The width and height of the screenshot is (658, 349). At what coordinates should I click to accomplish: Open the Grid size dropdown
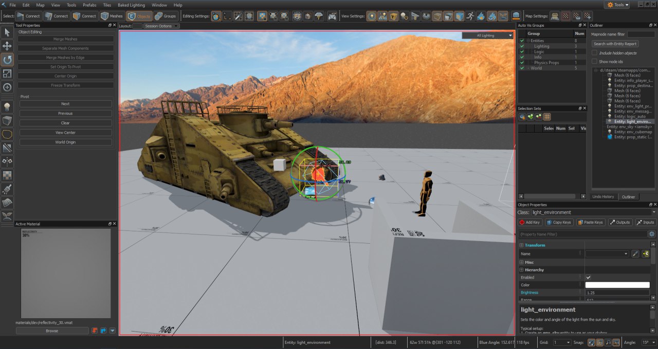tap(561, 342)
